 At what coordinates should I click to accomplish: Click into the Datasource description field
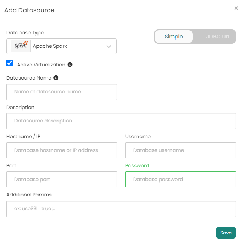pyautogui.click(x=121, y=121)
